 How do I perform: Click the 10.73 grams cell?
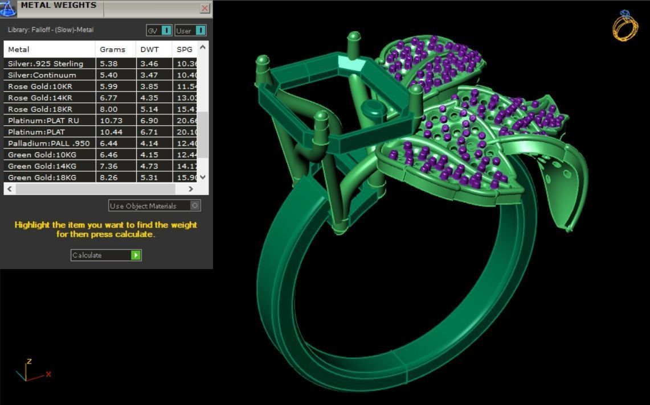coord(116,121)
